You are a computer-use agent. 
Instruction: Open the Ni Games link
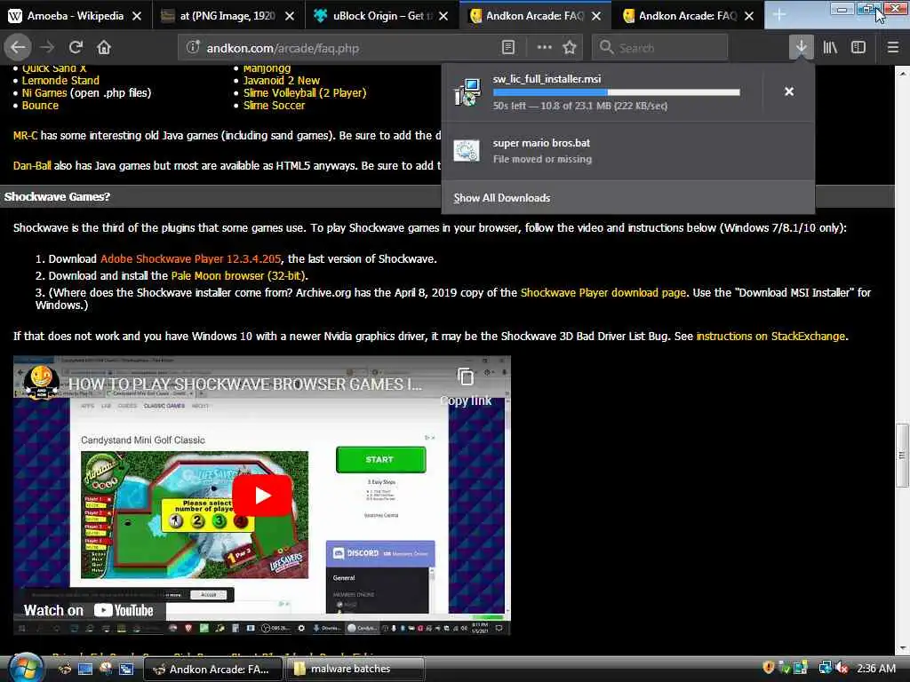pyautogui.click(x=44, y=92)
